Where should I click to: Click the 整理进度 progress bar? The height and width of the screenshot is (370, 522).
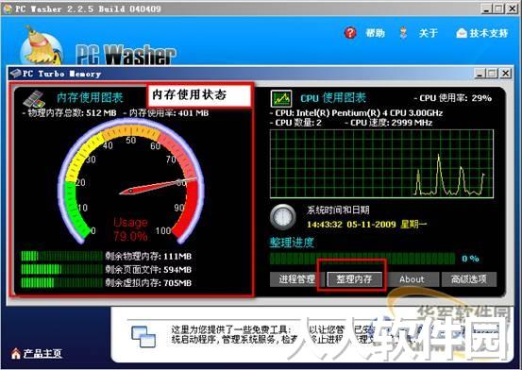[x=362, y=259]
